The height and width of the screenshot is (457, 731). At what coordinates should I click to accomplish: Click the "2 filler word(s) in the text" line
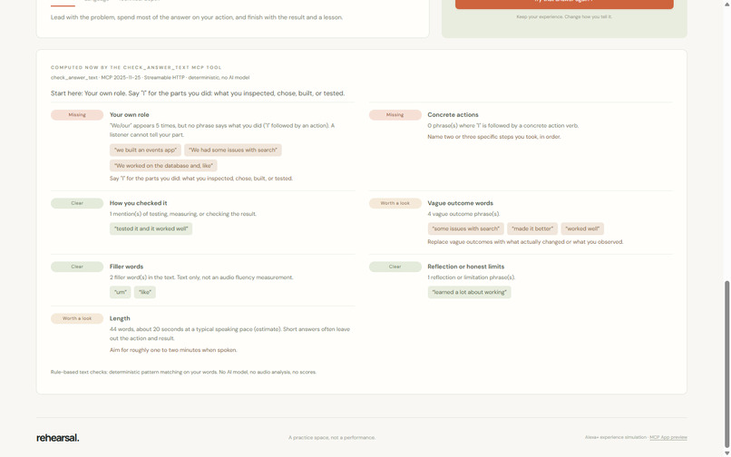point(201,277)
